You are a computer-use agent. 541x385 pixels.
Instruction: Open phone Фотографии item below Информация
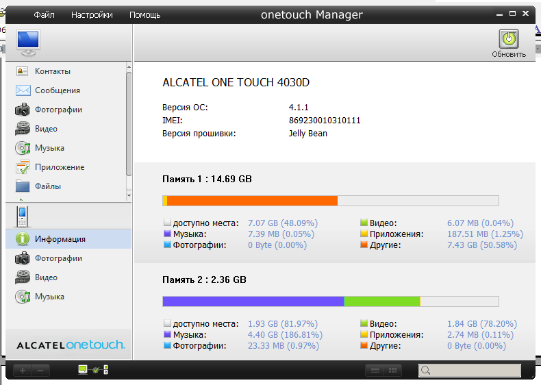pos(58,258)
